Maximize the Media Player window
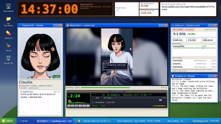Viewport: 221px width, 124px height. 163,25
